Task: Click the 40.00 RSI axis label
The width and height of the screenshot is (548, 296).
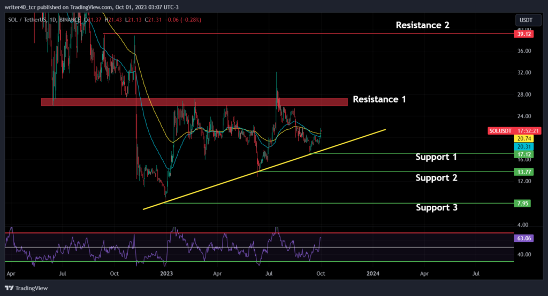Action: coord(524,254)
